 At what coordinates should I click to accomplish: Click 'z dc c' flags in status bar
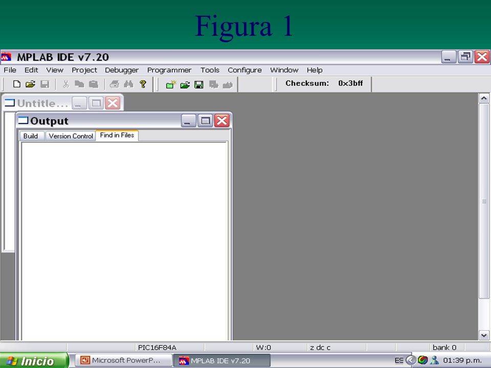click(x=320, y=348)
